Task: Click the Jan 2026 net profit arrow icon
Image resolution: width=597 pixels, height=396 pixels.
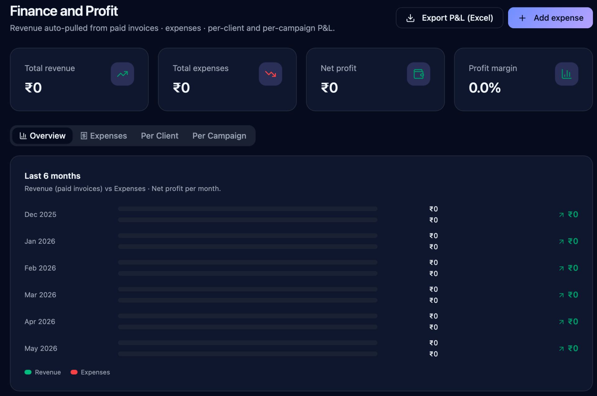Action: pos(561,242)
